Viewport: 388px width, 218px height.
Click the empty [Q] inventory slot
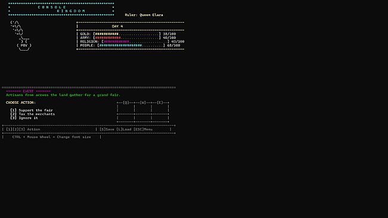126,108
